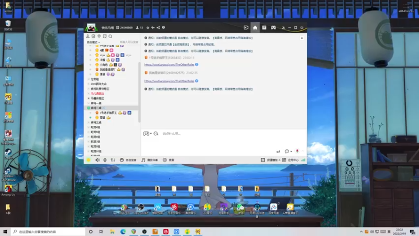The width and height of the screenshot is (419, 236).
Task: Open the gamepad menu above the chat input
Action: click(x=147, y=134)
